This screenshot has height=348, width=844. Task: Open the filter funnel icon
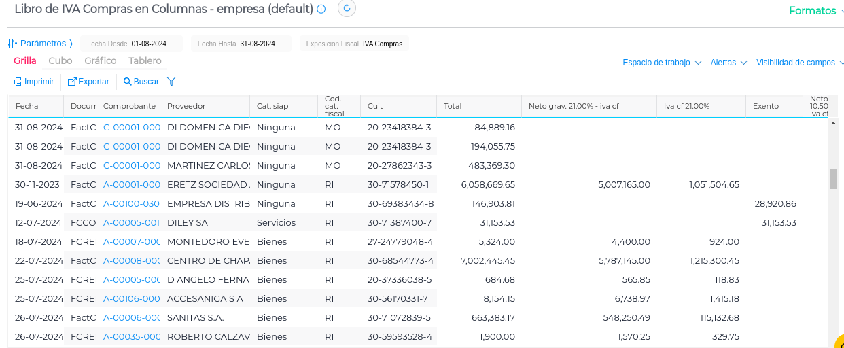click(x=171, y=82)
